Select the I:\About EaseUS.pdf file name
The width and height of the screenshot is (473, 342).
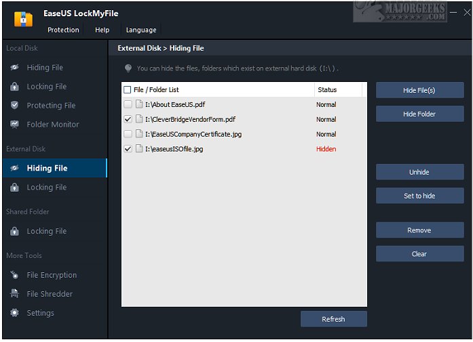[x=175, y=104]
